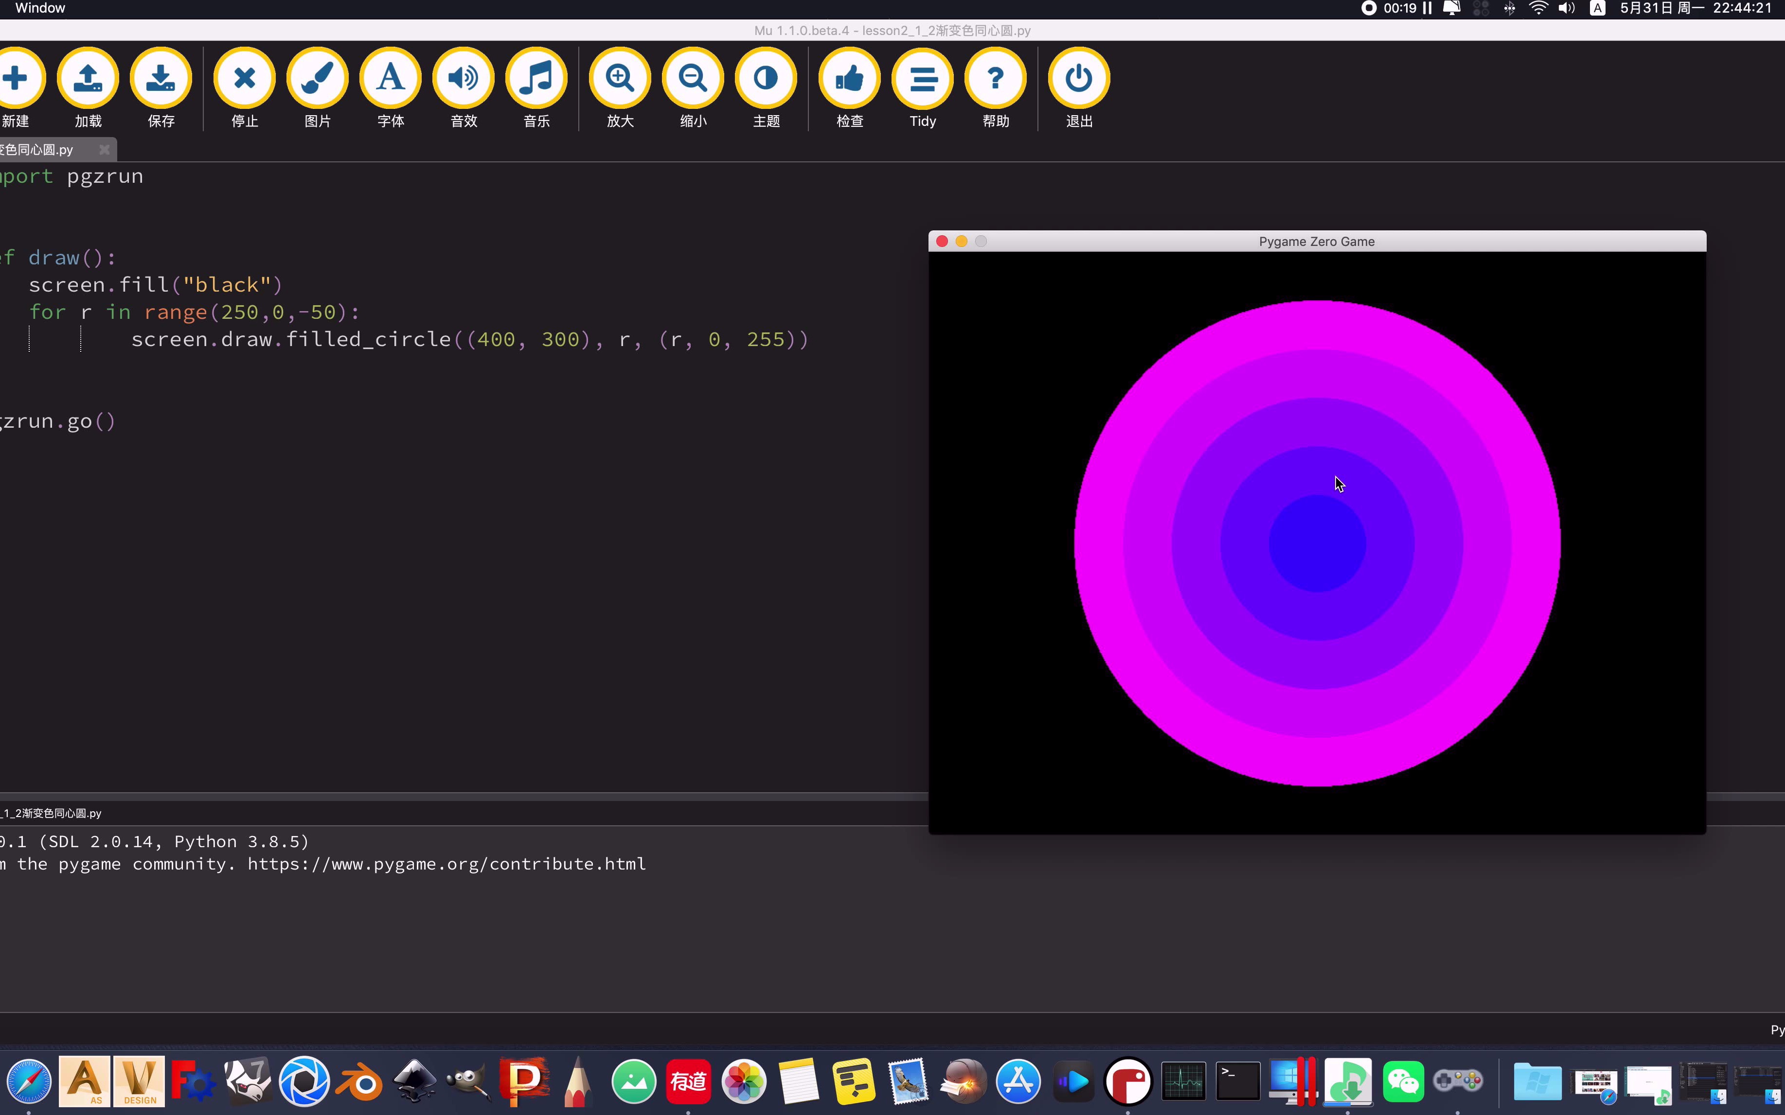Viewport: 1785px width, 1115px height.
Task: Open the Wi-Fi status menu
Action: (1538, 8)
